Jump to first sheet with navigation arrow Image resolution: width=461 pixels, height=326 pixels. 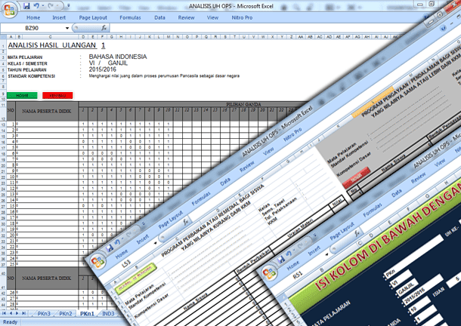(4, 313)
